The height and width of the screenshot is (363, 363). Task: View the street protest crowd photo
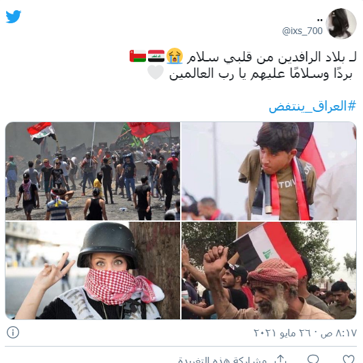(93, 171)
